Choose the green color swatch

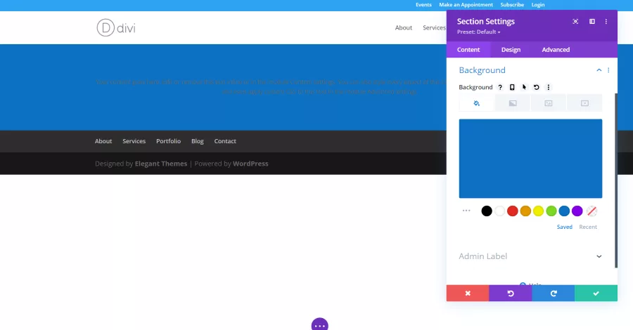click(x=551, y=211)
